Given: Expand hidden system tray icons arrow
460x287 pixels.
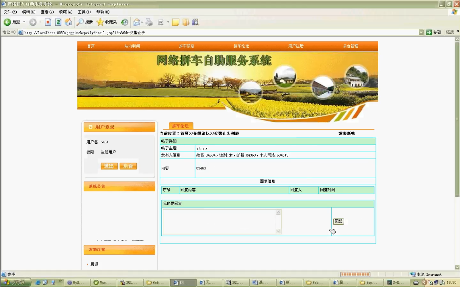Looking at the screenshot, I should point(424,282).
